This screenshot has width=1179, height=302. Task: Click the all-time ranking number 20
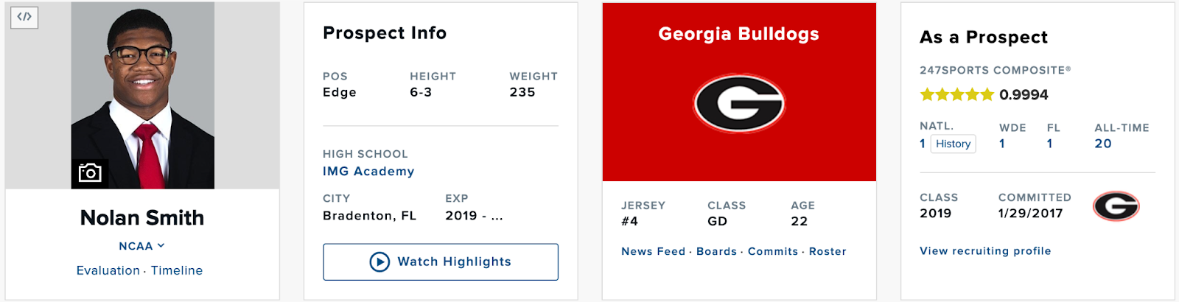click(1103, 144)
